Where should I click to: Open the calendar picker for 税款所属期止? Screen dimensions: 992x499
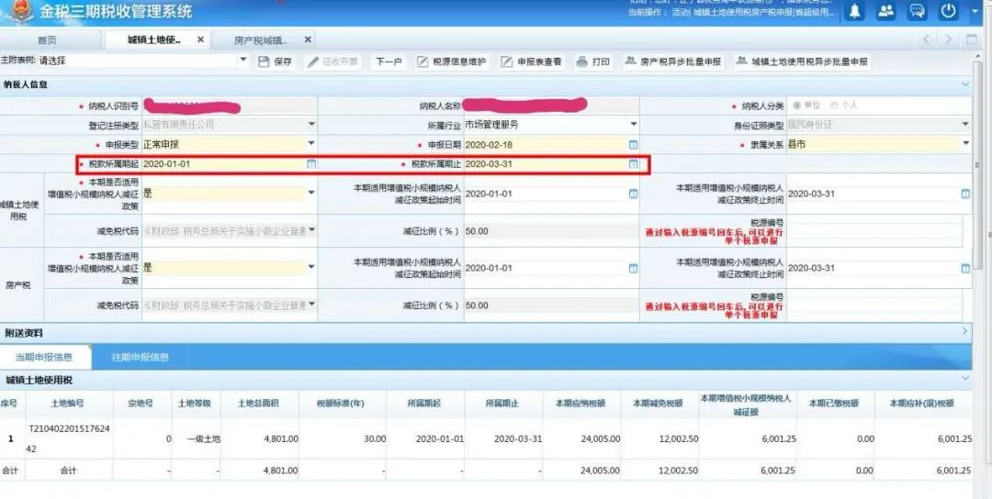coord(633,164)
